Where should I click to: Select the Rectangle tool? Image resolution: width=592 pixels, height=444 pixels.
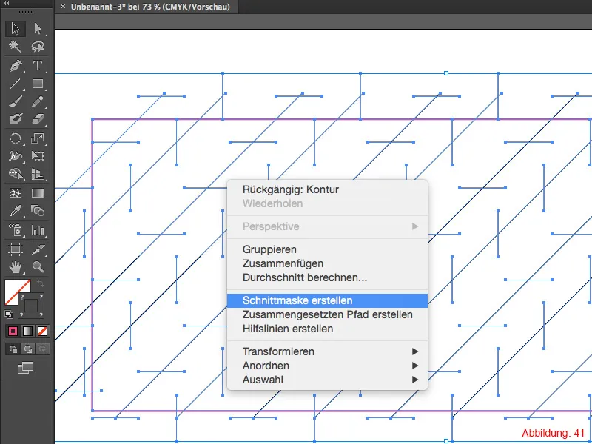[x=38, y=84]
